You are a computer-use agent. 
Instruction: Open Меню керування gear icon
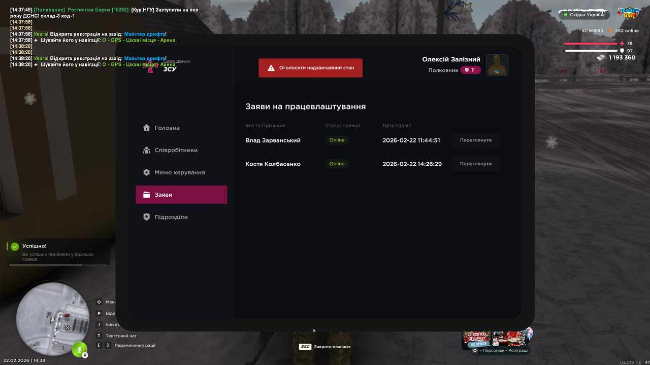tap(147, 172)
